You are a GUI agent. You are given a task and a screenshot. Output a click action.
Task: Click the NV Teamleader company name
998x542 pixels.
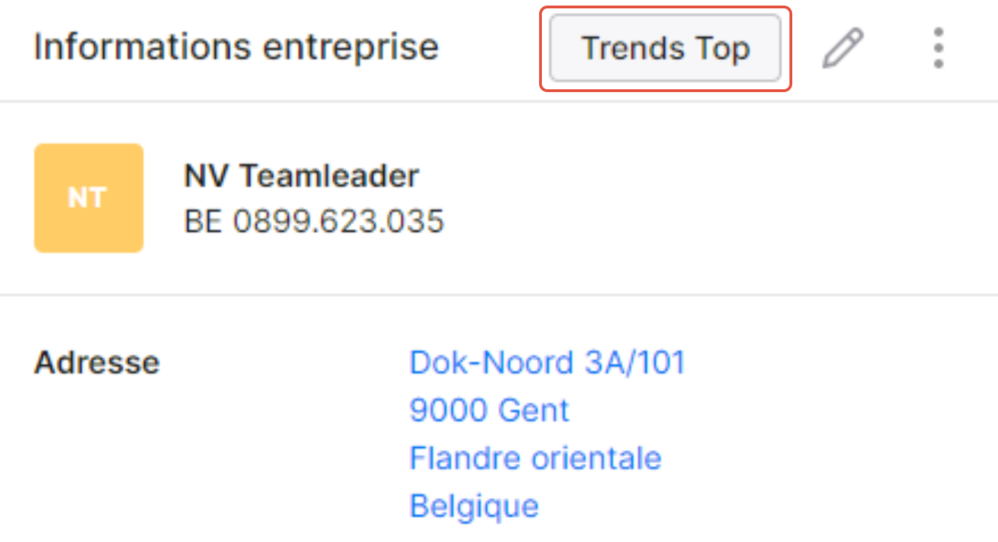point(301,176)
